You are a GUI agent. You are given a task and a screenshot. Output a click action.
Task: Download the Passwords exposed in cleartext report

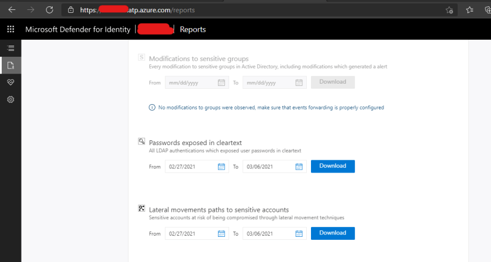pos(333,166)
